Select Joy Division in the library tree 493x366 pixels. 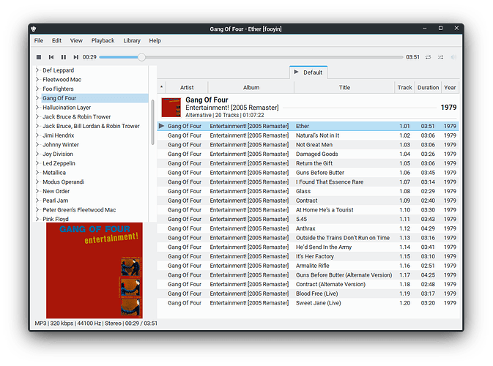(58, 154)
